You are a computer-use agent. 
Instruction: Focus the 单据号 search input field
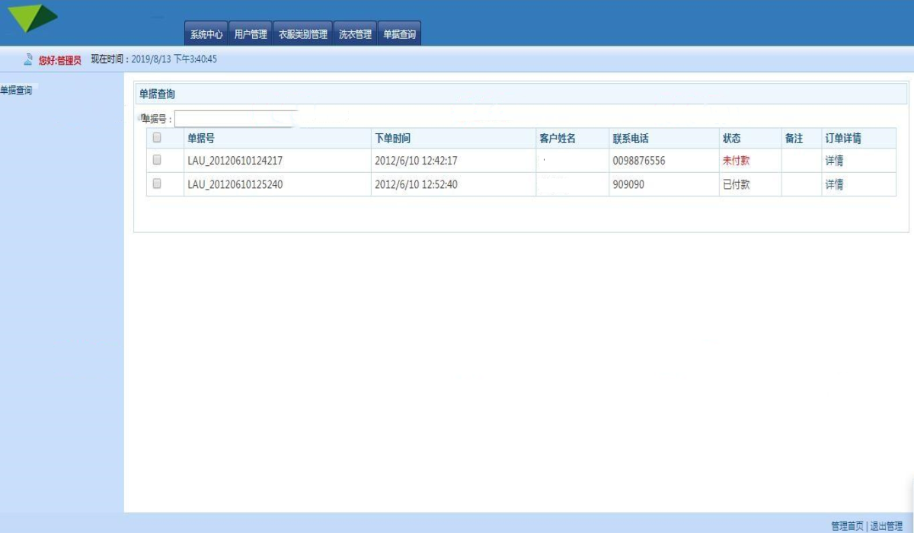236,119
